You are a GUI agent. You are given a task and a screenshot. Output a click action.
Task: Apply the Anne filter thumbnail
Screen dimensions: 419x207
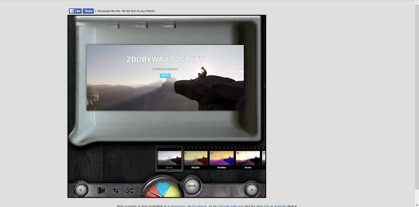click(248, 158)
